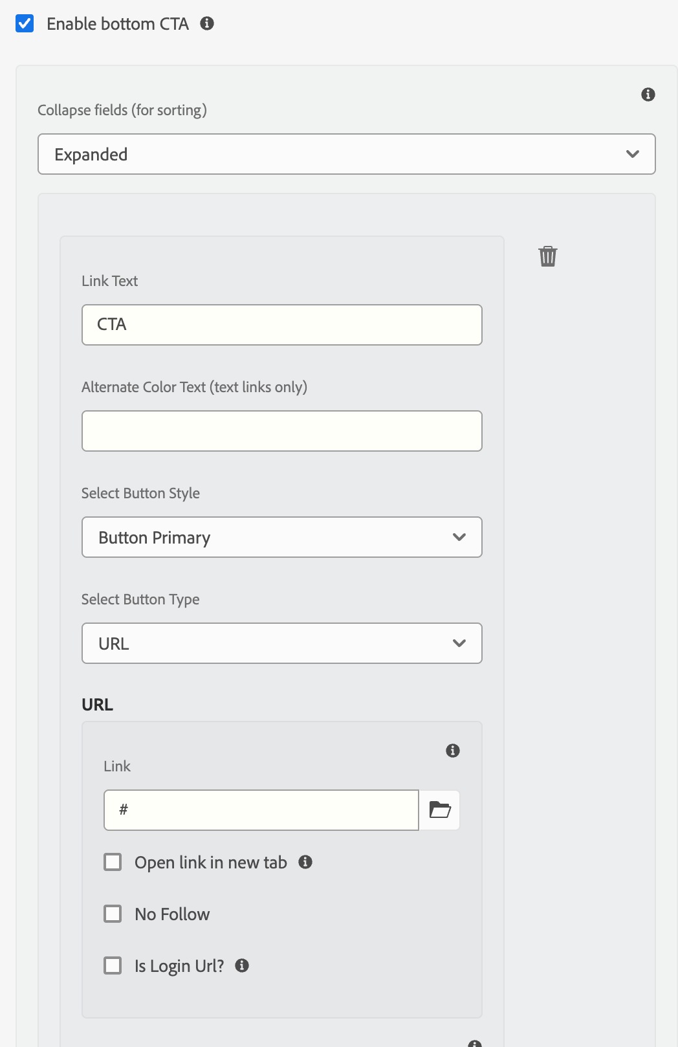Select the CTA Link Text input
The image size is (678, 1047).
click(281, 325)
